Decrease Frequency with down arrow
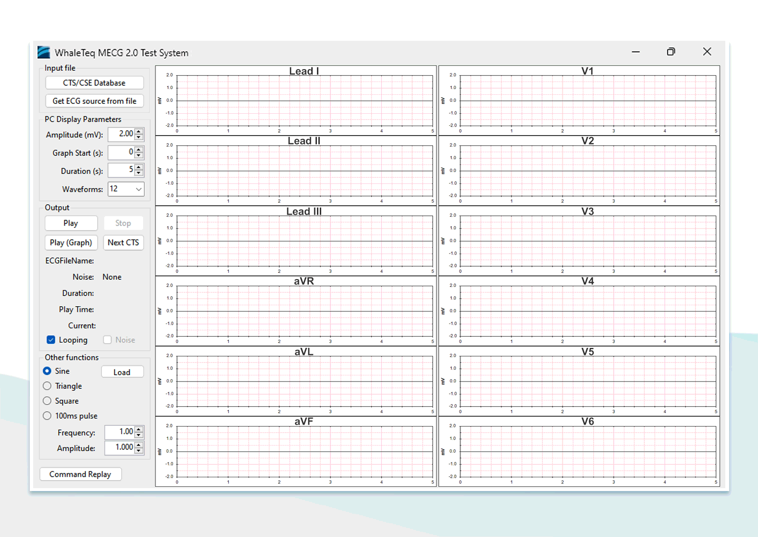This screenshot has width=758, height=537. (x=139, y=435)
